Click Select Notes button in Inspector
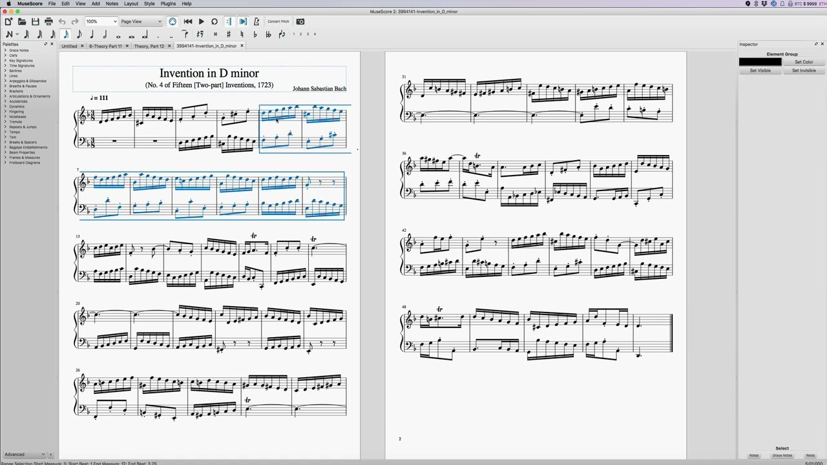 [x=753, y=455]
